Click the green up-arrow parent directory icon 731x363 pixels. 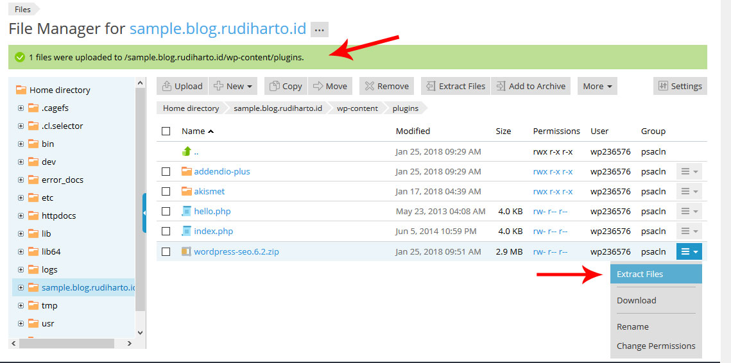pyautogui.click(x=187, y=151)
